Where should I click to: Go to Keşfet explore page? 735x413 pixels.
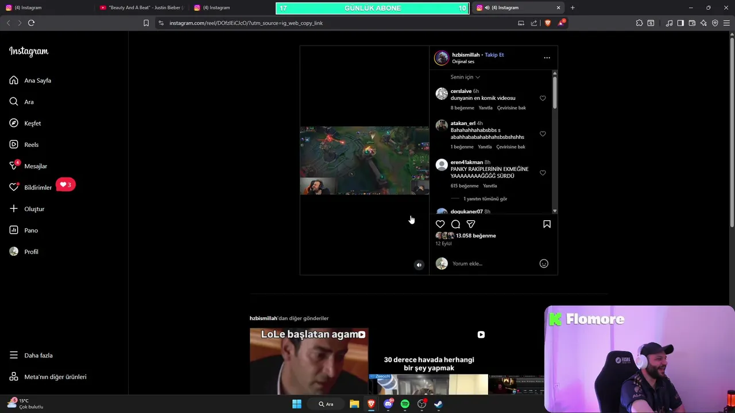(x=25, y=123)
